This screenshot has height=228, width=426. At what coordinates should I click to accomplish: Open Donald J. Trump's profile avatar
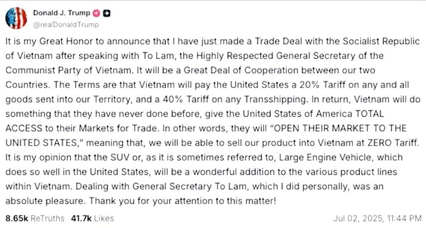(16, 18)
